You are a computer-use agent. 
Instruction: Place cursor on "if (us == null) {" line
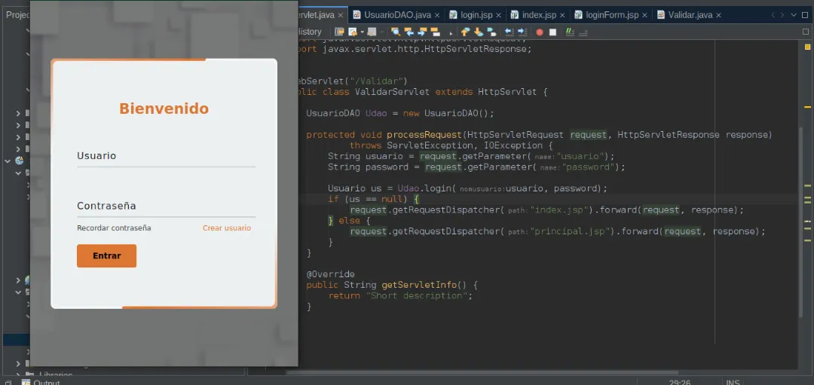point(374,199)
